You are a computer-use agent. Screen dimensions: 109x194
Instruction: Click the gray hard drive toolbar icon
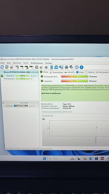(x=37, y=67)
